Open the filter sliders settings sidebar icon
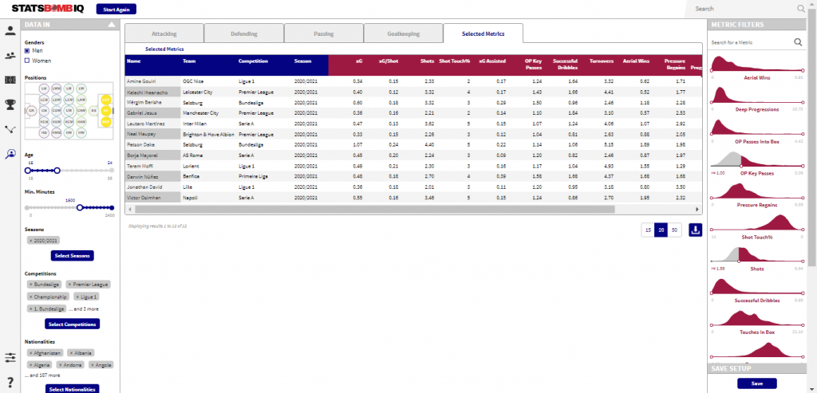 [10, 358]
